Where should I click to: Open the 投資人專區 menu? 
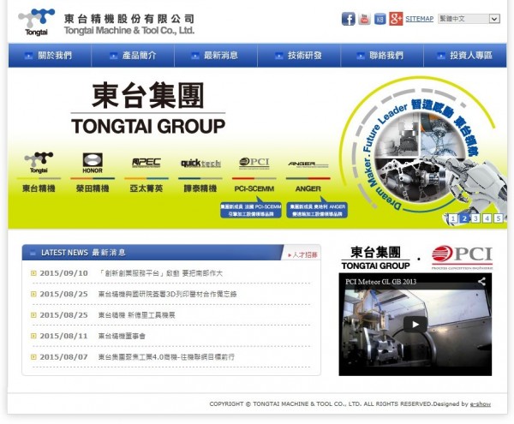pos(465,56)
